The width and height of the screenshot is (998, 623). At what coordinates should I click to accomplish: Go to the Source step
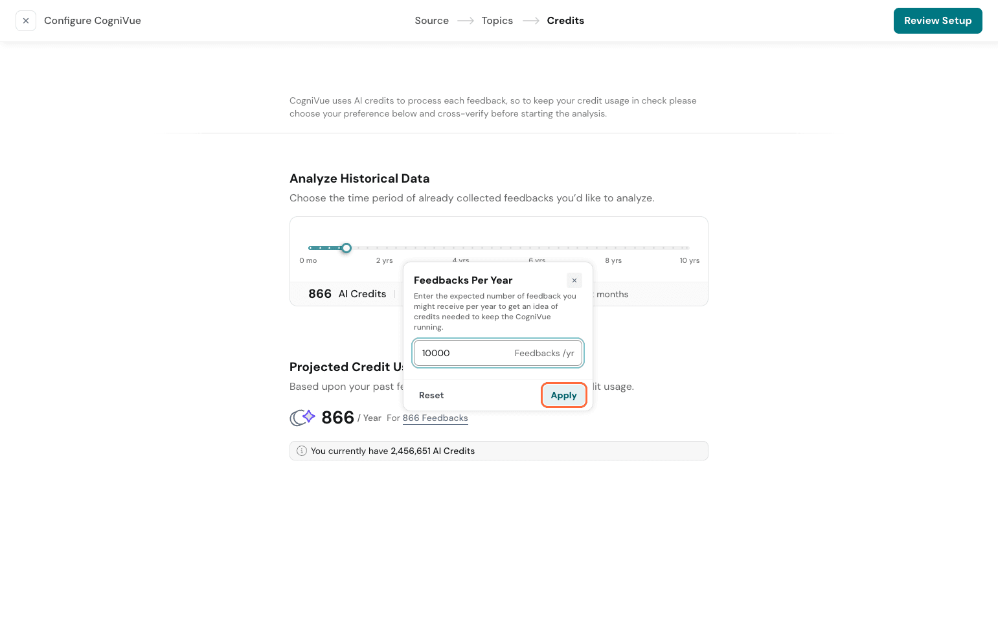tap(431, 21)
